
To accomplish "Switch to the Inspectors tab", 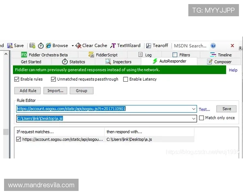I will [x=118, y=62].
